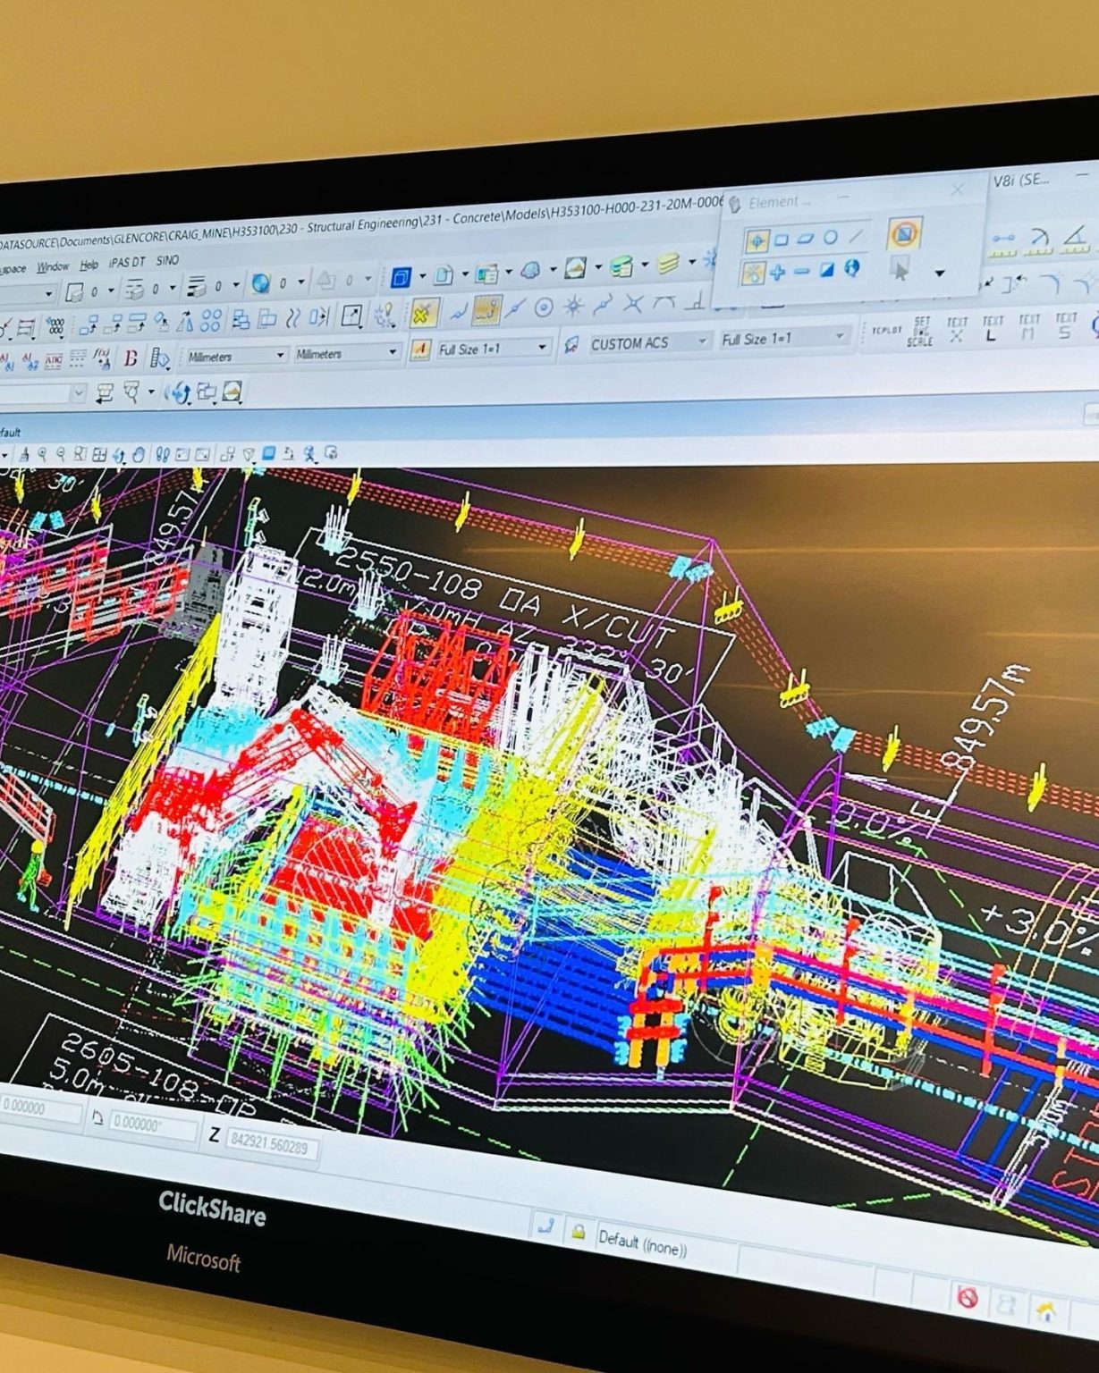This screenshot has height=1373, width=1099.
Task: Open the Full Size 1=1 scale dropdown
Action: pyautogui.click(x=542, y=347)
